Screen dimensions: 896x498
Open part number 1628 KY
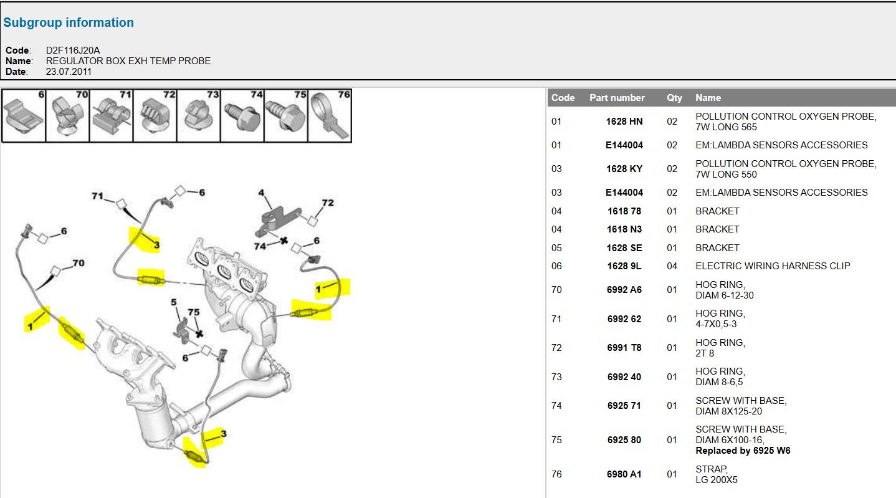(624, 169)
